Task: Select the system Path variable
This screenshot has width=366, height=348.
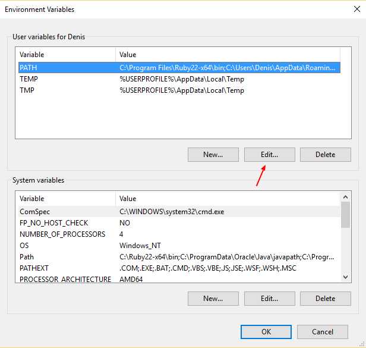Action: pos(27,257)
